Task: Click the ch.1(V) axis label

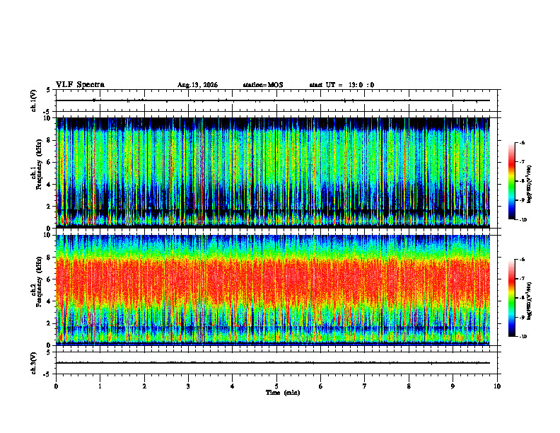Action: [x=34, y=100]
